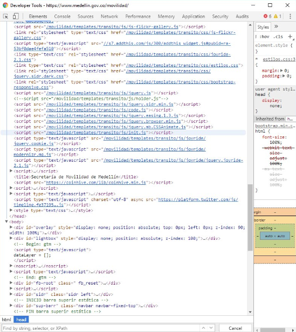Screen dimensions: 296x332
Task: Expand the script node below coinhive script
Action: tap(11, 188)
